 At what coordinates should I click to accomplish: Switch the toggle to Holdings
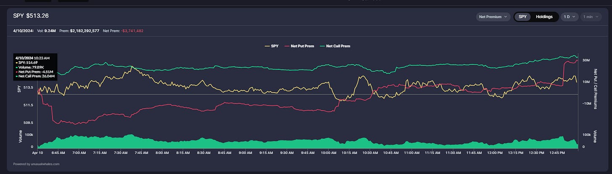point(544,17)
